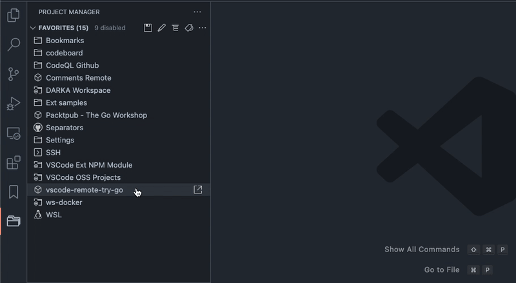Image resolution: width=516 pixels, height=283 pixels.
Task: Click the Comments Remote project label
Action: (79, 78)
